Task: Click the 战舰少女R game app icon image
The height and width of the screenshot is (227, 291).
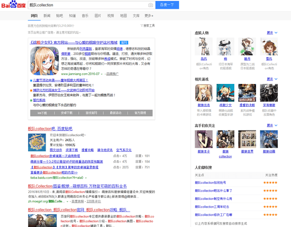Action: pyautogui.click(x=44, y=61)
